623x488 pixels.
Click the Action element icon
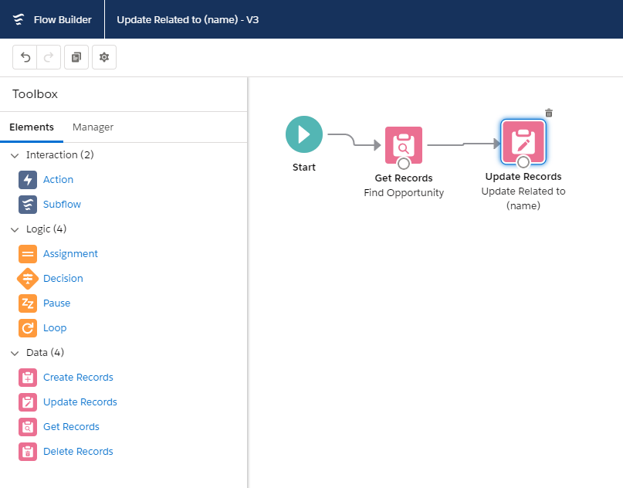[28, 180]
